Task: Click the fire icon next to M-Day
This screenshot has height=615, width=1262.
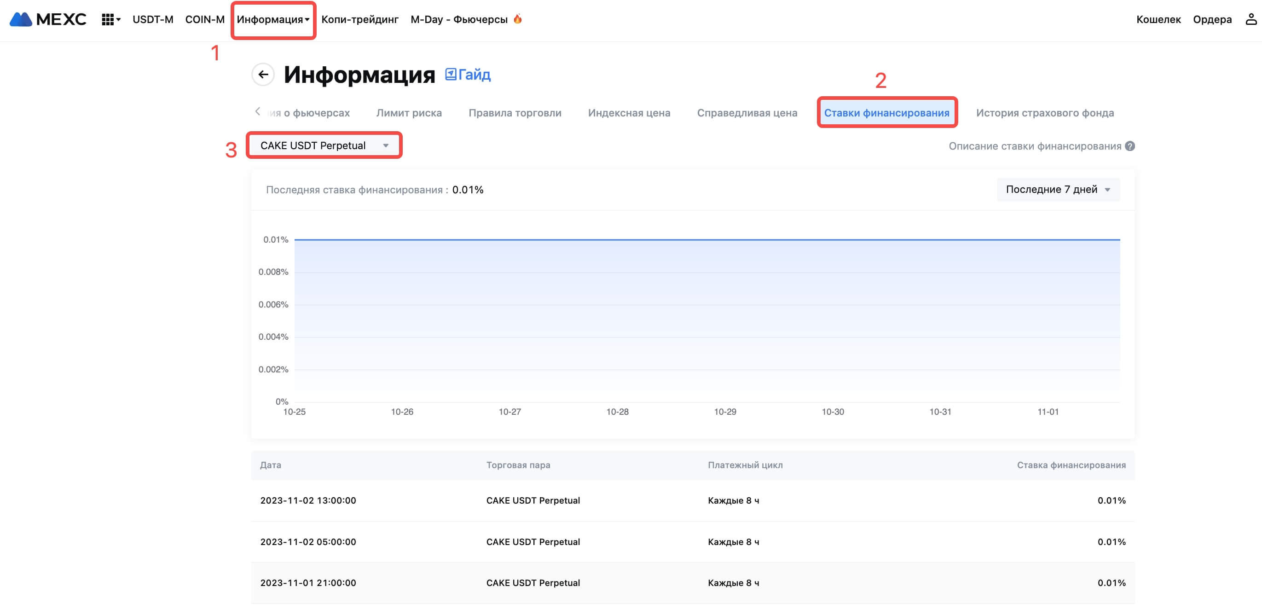Action: 517,19
